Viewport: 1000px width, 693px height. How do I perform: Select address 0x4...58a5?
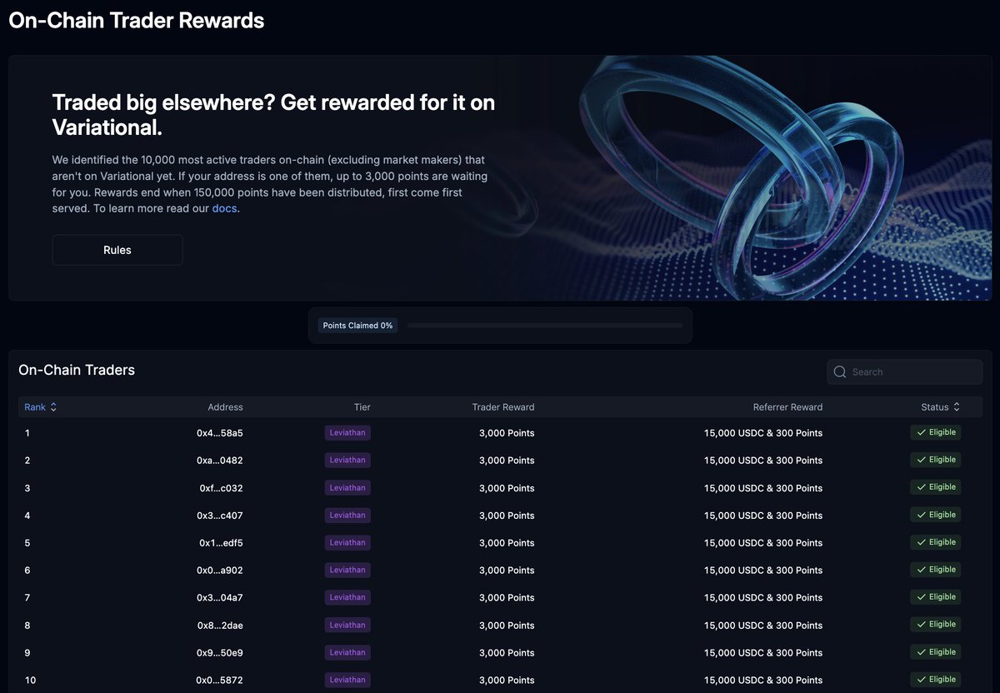(x=220, y=433)
